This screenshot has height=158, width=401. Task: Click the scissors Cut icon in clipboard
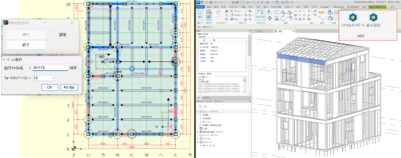click(x=227, y=11)
